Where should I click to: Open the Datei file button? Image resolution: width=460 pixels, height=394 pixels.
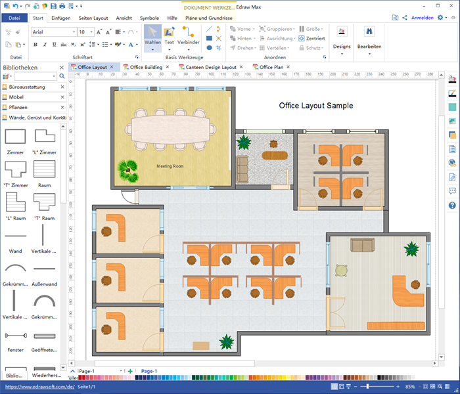[14, 18]
